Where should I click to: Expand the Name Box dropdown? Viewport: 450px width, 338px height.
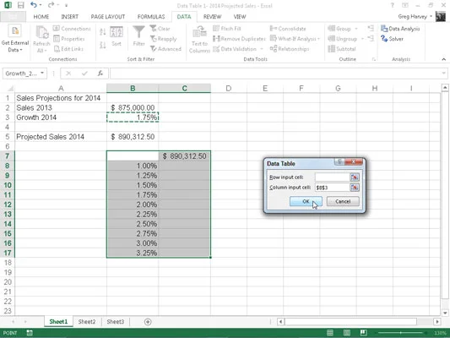[x=42, y=74]
